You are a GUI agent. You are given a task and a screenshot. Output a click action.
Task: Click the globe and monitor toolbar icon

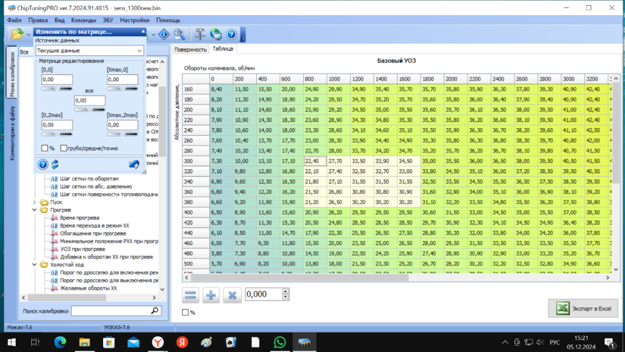point(216,34)
